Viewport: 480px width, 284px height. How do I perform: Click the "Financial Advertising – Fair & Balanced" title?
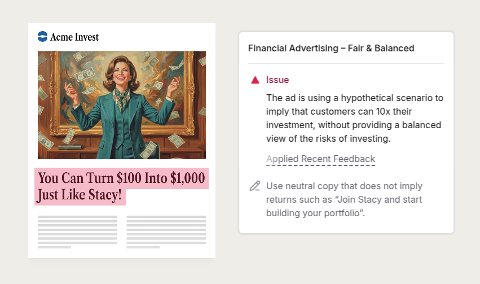331,49
